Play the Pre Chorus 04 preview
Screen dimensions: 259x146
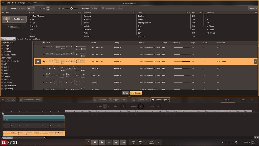coord(38,62)
